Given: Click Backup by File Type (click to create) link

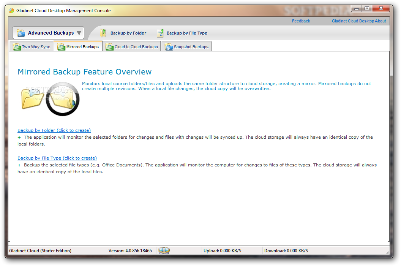Looking at the screenshot, I should point(57,158).
